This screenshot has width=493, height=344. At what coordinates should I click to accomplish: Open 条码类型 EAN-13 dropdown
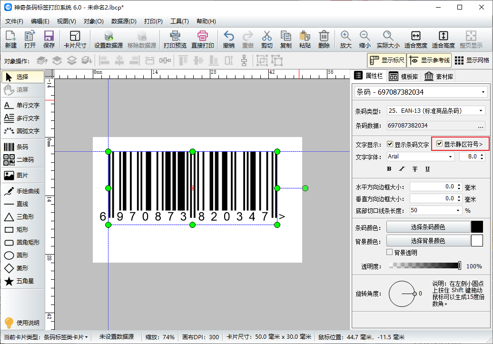click(x=481, y=111)
